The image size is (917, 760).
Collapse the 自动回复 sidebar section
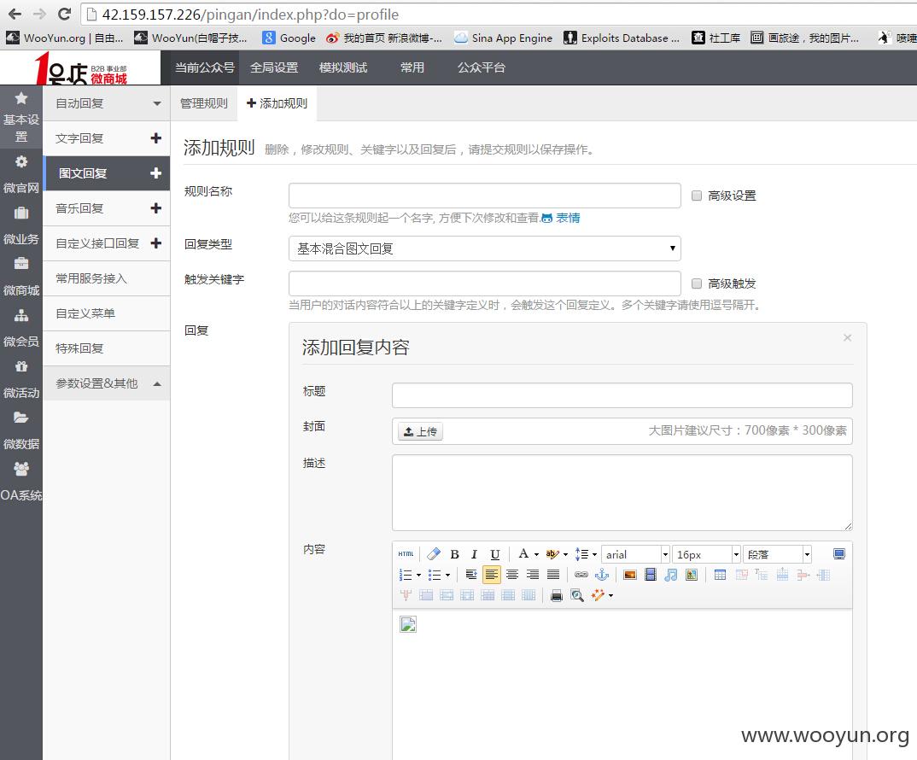107,103
